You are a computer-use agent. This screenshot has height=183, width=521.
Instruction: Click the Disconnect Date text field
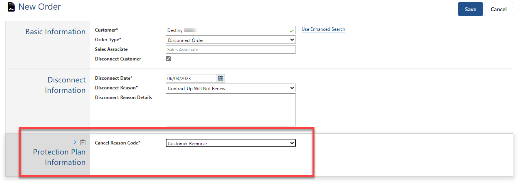click(x=191, y=78)
